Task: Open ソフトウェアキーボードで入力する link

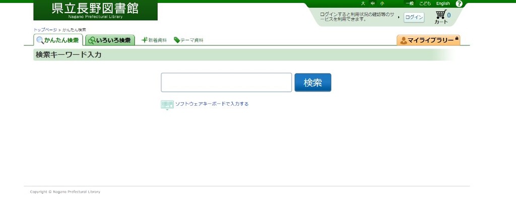Action: point(212,104)
